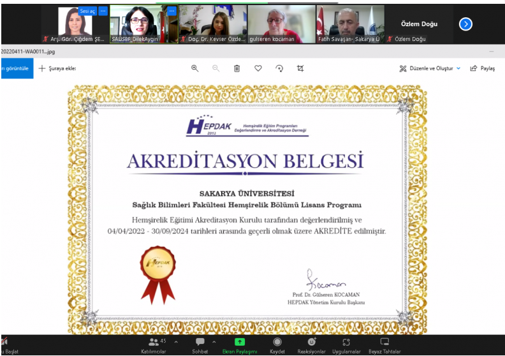Open Sohbet chat panel
This screenshot has height=356, width=505.
pyautogui.click(x=200, y=345)
